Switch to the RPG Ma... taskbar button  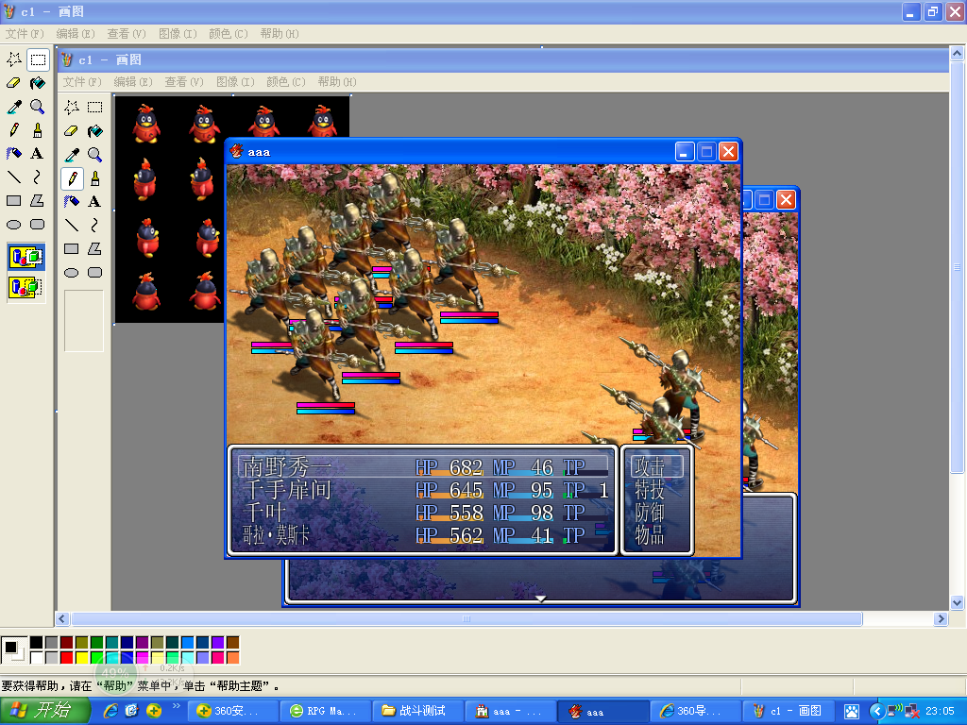(325, 712)
